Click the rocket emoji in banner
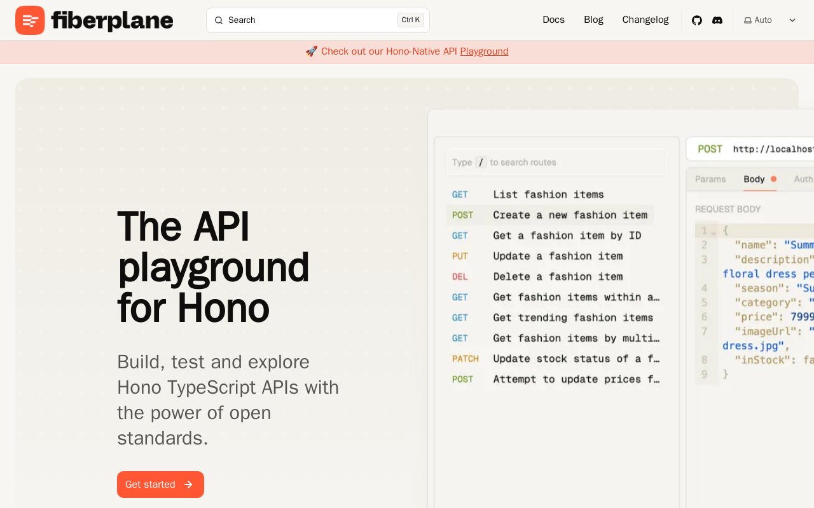This screenshot has height=508, width=814. [312, 51]
